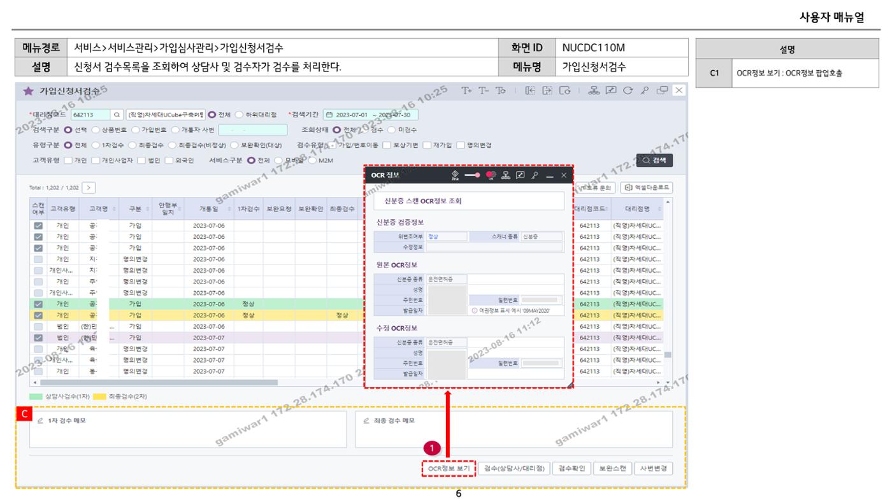Click the 검수확인 button
The width and height of the screenshot is (892, 502).
coord(571,468)
